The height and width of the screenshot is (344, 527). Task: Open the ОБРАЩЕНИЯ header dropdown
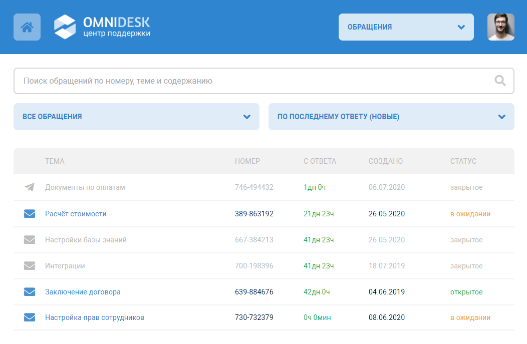(406, 27)
